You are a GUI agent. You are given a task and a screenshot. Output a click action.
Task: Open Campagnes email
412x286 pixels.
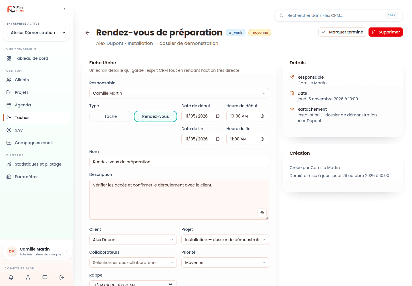[x=36, y=143]
